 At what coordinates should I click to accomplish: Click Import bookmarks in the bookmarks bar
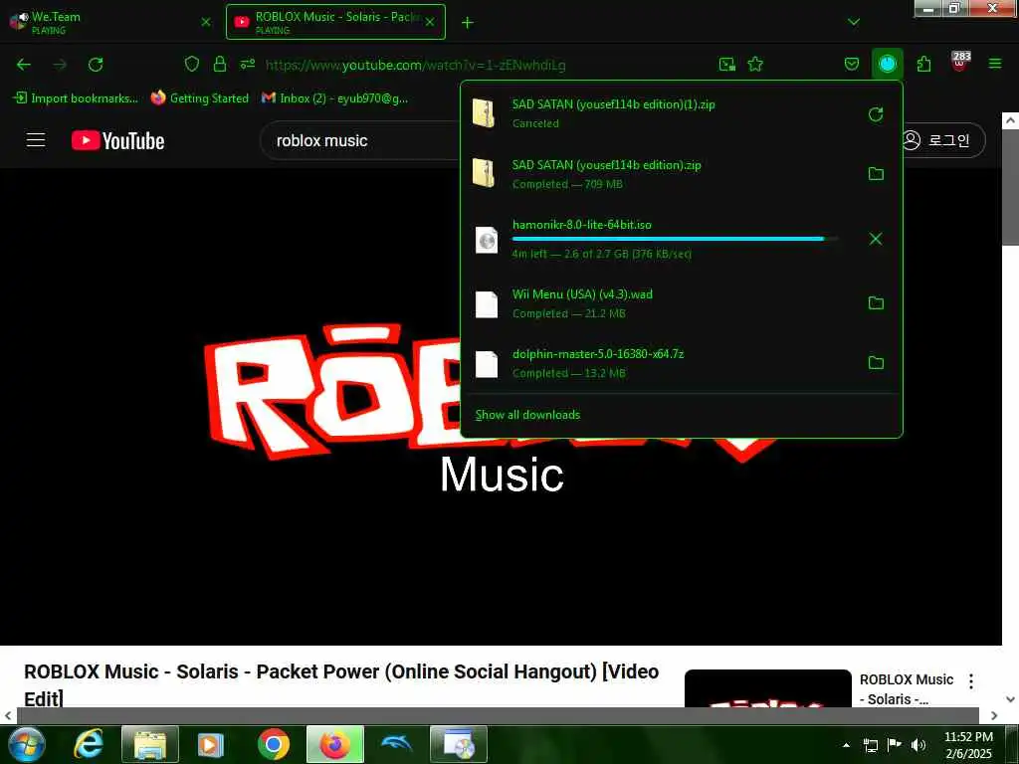click(x=76, y=98)
